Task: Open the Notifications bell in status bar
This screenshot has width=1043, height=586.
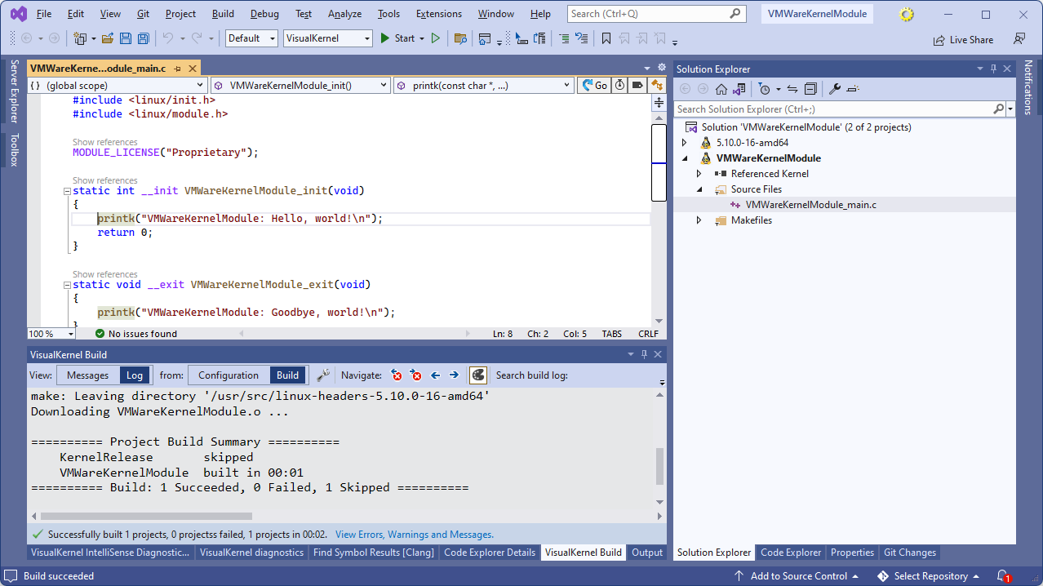Action: point(1003,576)
